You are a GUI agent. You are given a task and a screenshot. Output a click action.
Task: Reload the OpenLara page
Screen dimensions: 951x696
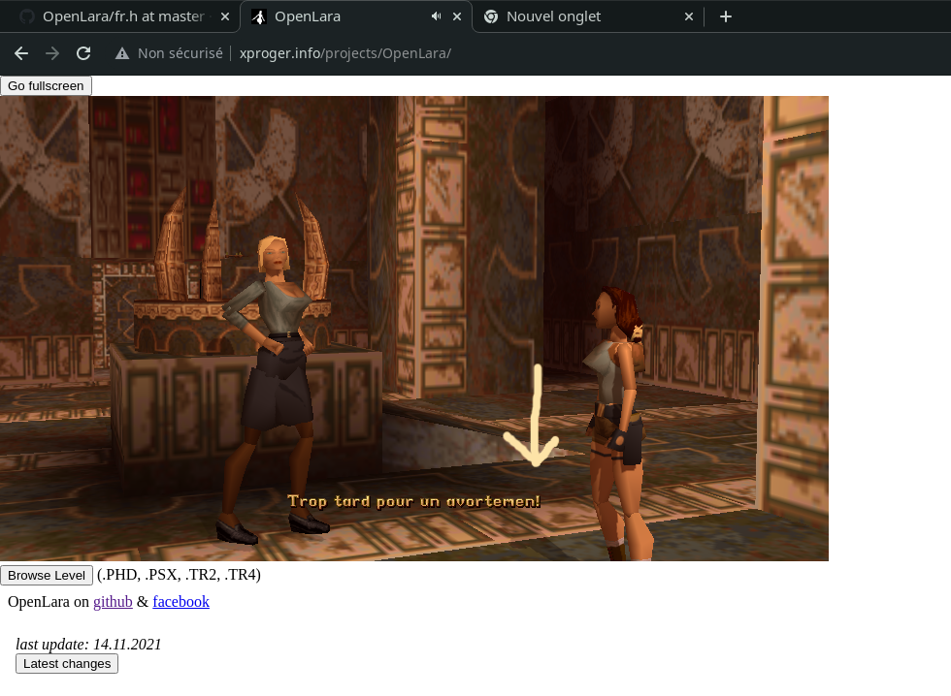83,53
